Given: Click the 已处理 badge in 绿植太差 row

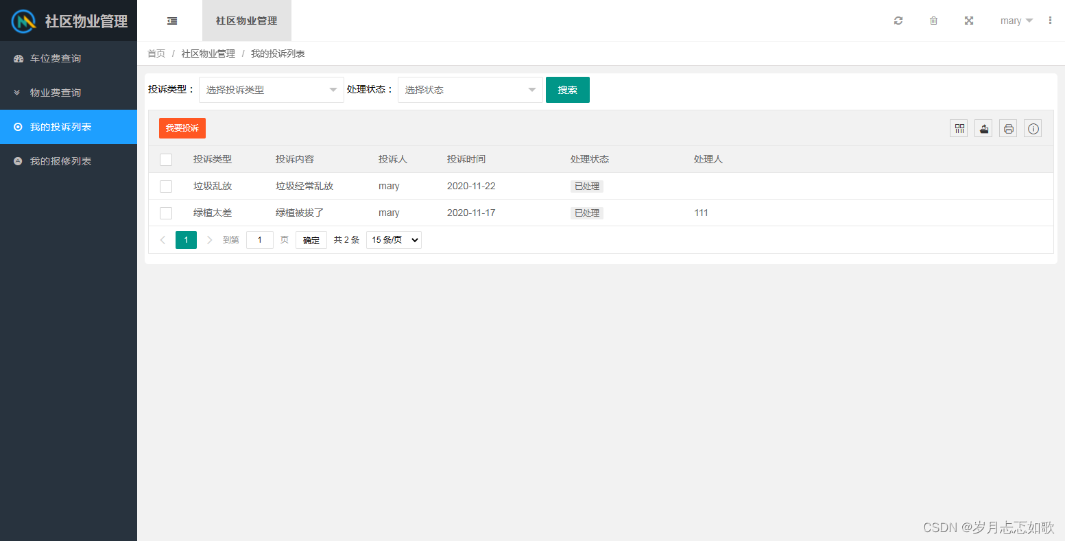Looking at the screenshot, I should point(587,213).
